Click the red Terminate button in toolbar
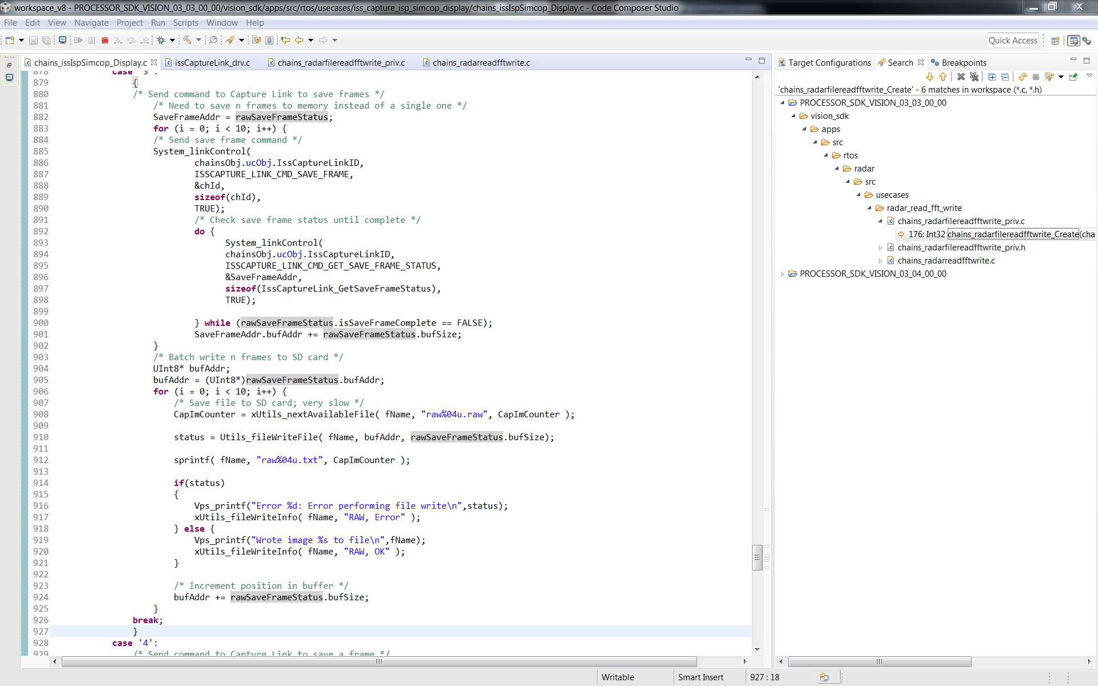1098x686 pixels. click(105, 40)
